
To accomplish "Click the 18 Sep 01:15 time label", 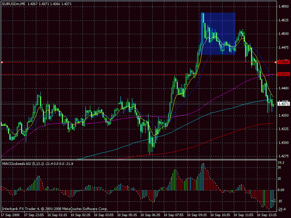I will tap(57, 215).
